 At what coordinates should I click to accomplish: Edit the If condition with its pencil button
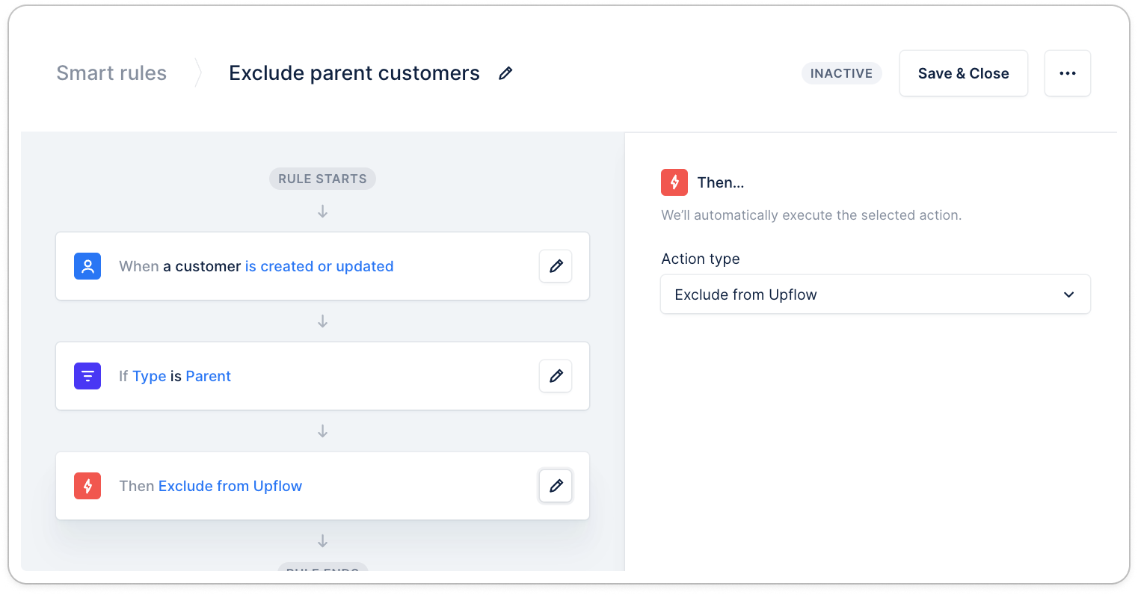[x=556, y=376]
